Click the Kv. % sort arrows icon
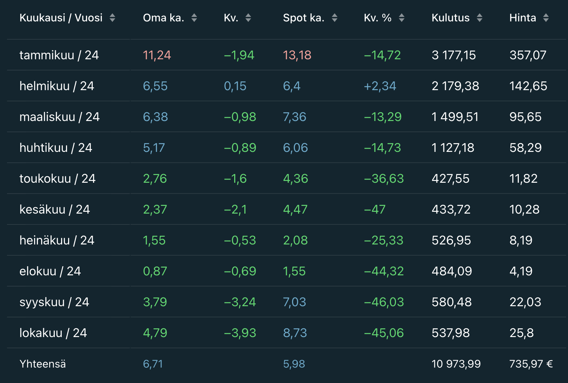The width and height of the screenshot is (568, 383). 402,18
